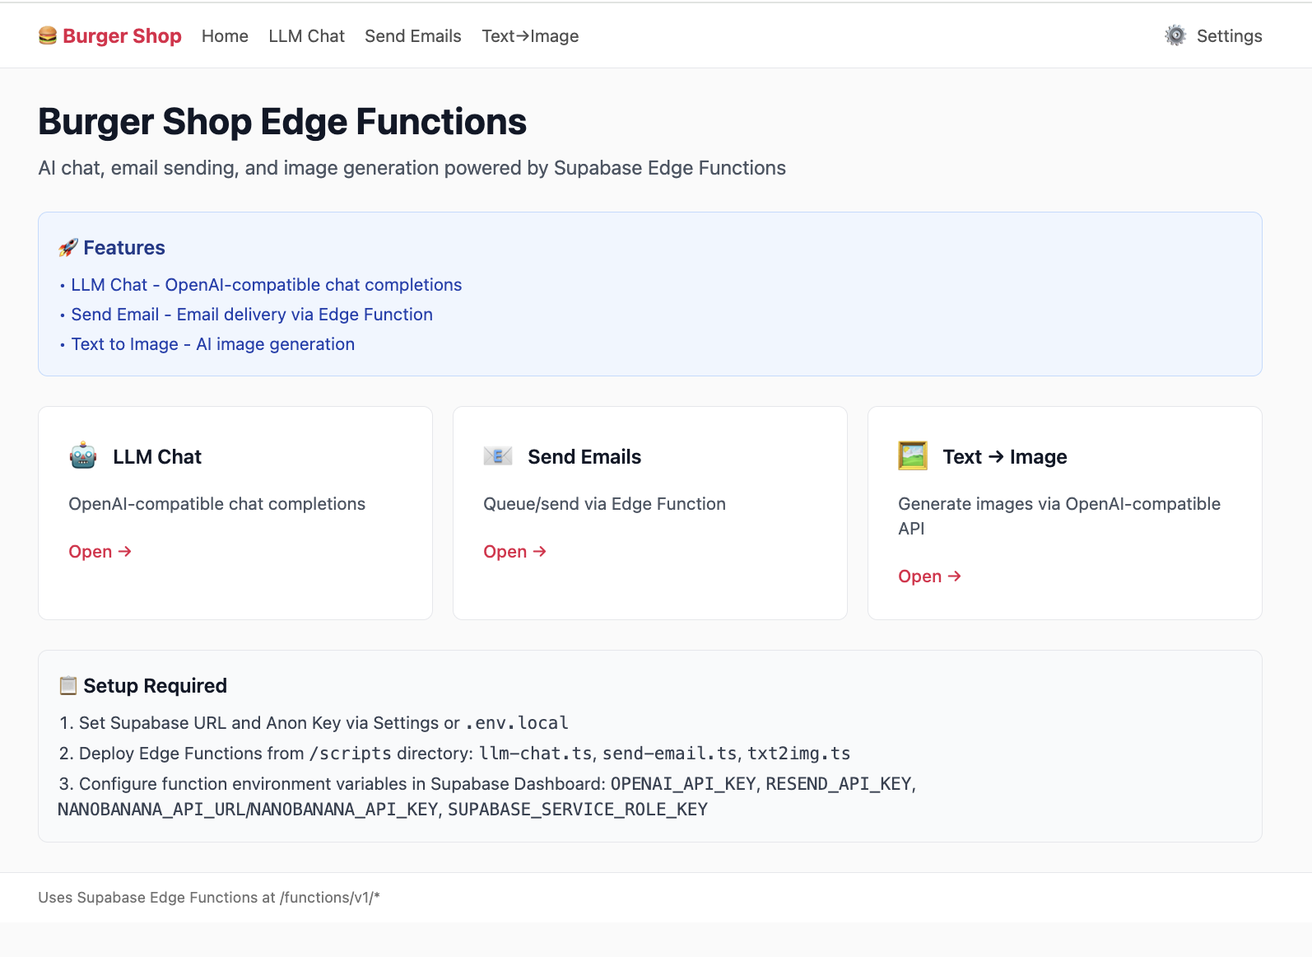Viewport: 1312px width, 957px height.
Task: Open the Home nav item
Action: tap(225, 36)
